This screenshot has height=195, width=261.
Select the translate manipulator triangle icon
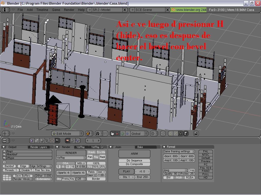(117, 134)
